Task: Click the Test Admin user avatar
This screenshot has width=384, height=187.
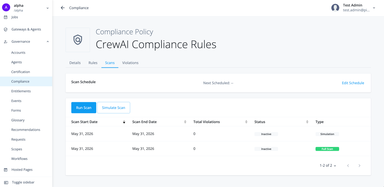Action: [x=335, y=8]
